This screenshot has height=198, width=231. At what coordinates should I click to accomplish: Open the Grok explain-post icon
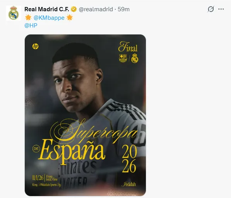pos(210,9)
